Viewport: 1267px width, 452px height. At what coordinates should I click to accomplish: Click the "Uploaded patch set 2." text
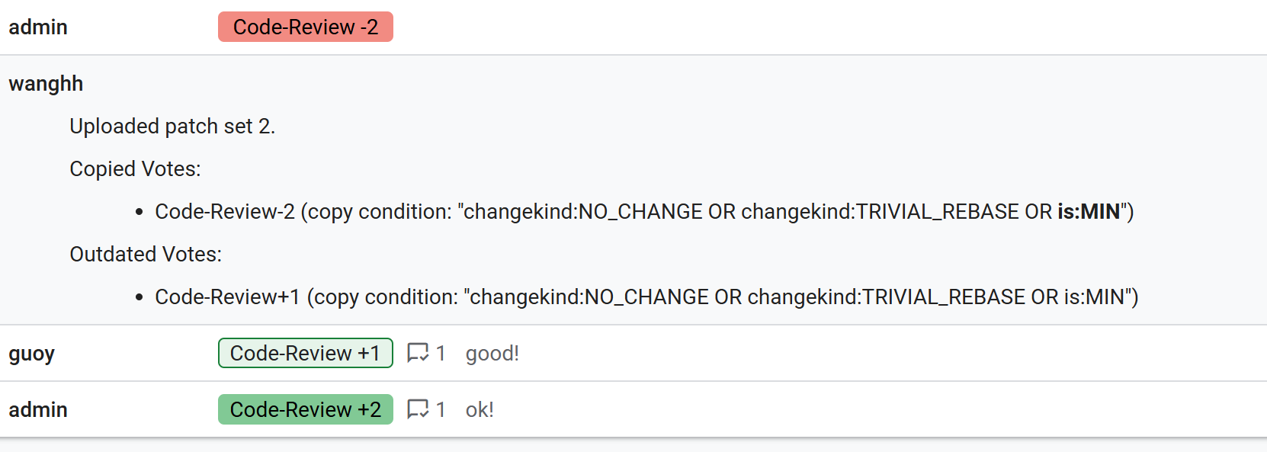(172, 126)
